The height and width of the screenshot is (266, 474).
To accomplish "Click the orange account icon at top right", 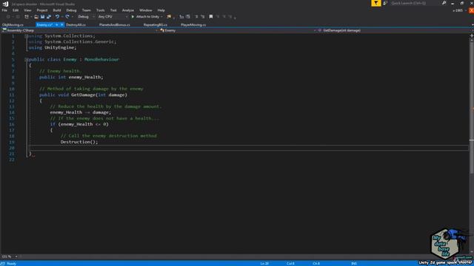I will pyautogui.click(x=471, y=10).
